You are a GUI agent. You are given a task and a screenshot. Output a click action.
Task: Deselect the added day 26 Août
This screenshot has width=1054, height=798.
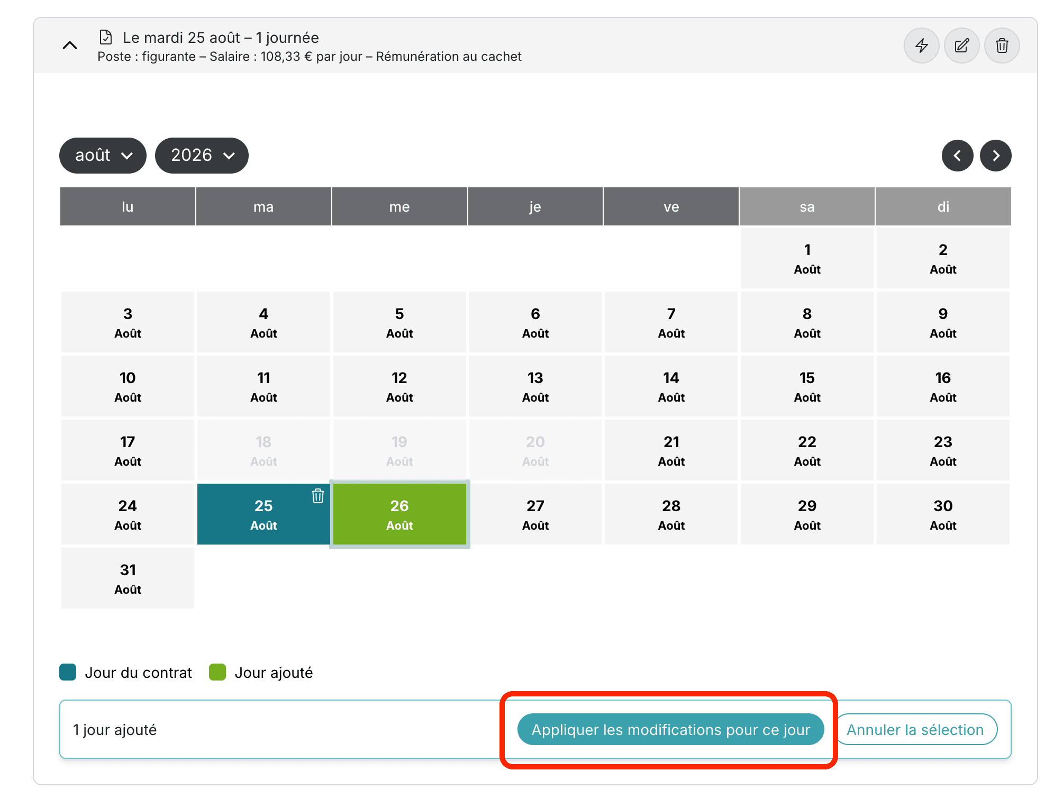pos(399,514)
